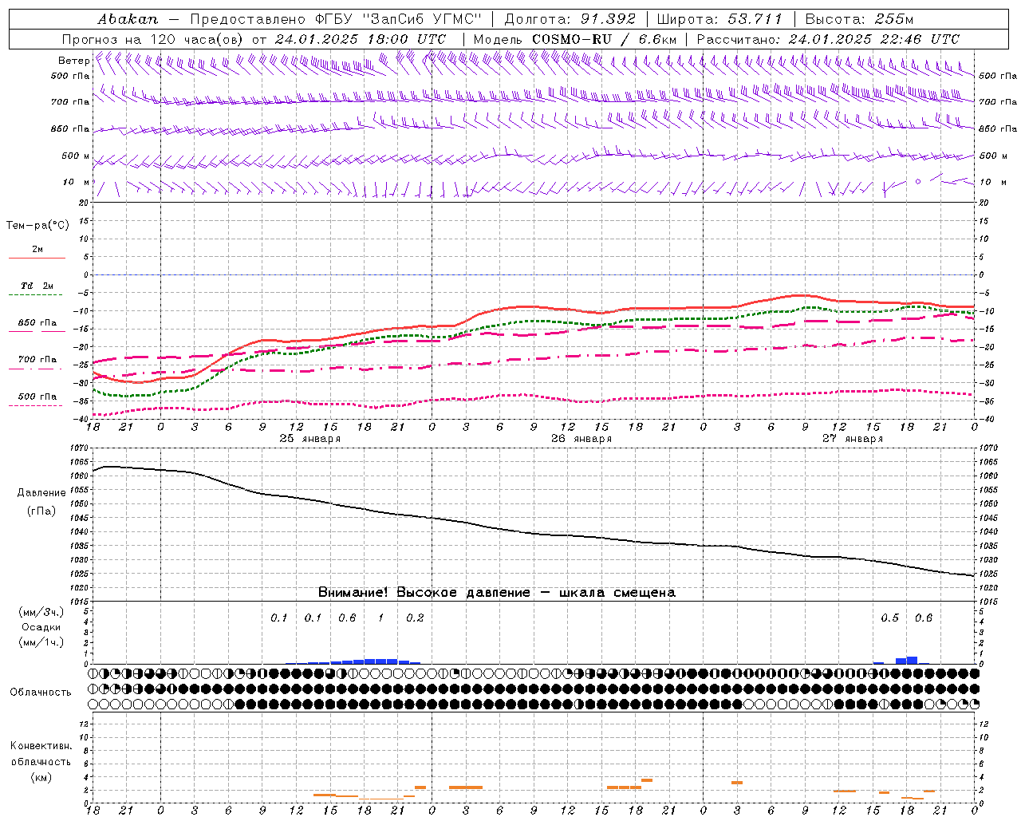Select the latitude value 'Широта: 53.711'
Image resolution: width=1021 pixels, height=817 pixels.
point(719,19)
